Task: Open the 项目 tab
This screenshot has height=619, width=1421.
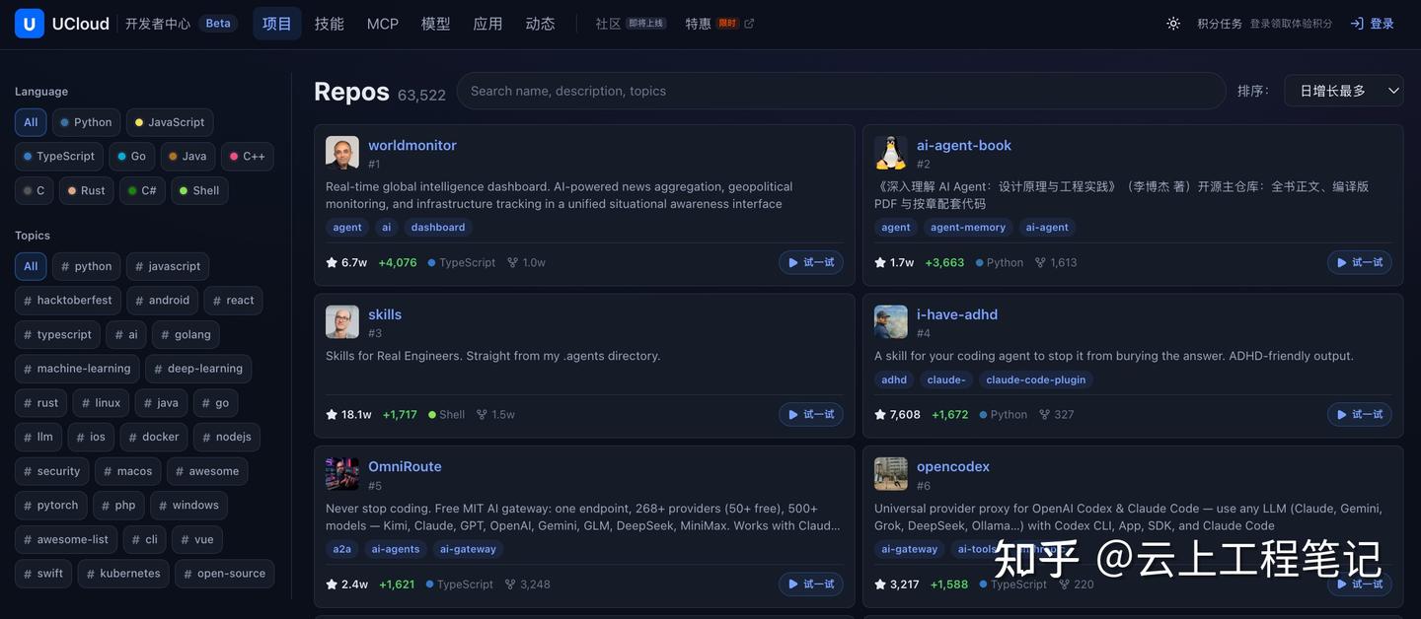Action: pos(277,24)
